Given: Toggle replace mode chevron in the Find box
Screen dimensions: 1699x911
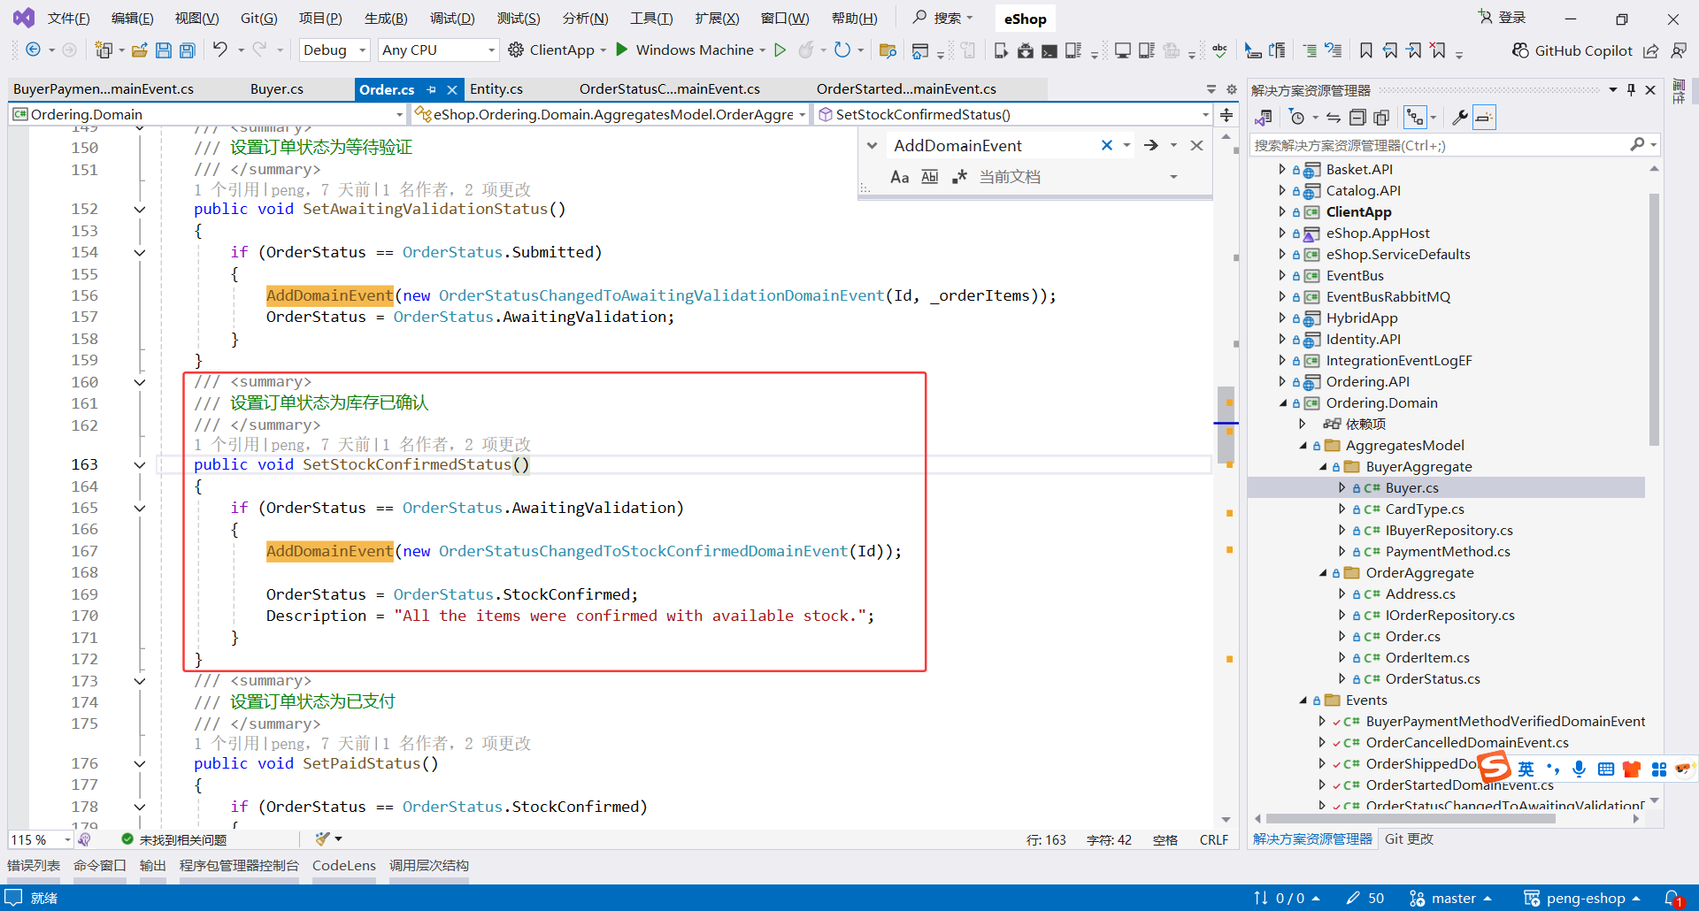Looking at the screenshot, I should tap(872, 146).
